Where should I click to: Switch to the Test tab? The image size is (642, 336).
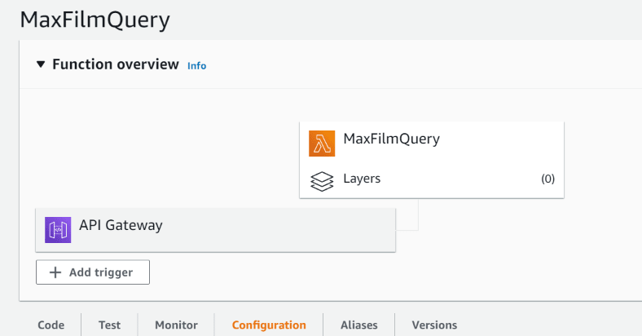click(109, 325)
